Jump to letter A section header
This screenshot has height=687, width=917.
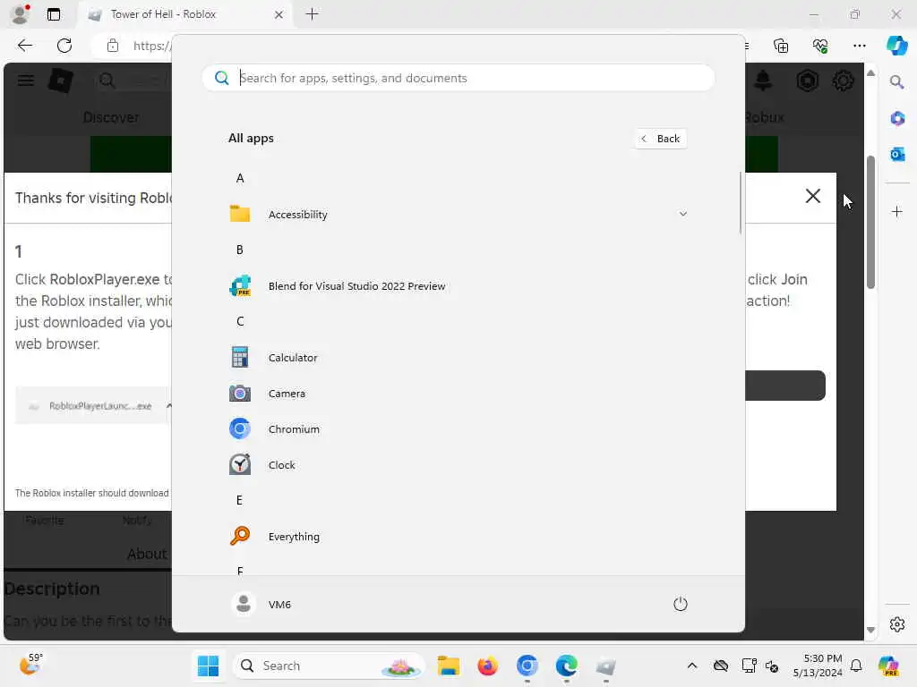(x=240, y=178)
